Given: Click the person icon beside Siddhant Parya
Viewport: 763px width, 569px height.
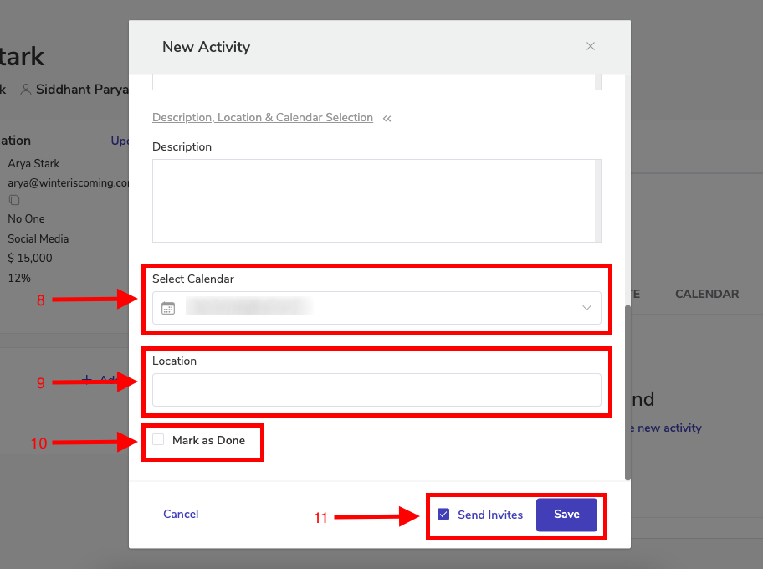Looking at the screenshot, I should pos(26,89).
